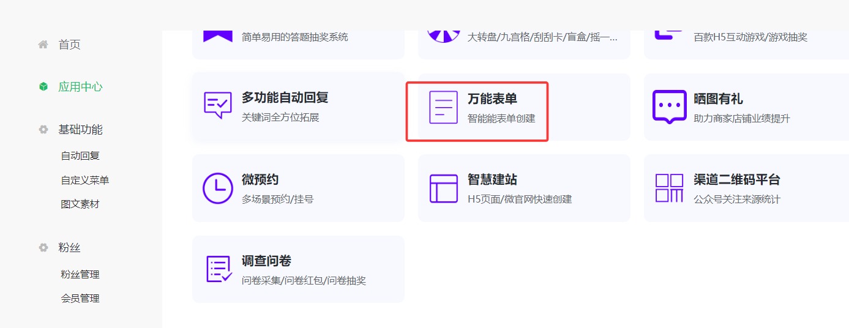This screenshot has height=328, width=849.
Task: Open 自定义菜单 in the sidebar
Action: tap(85, 181)
